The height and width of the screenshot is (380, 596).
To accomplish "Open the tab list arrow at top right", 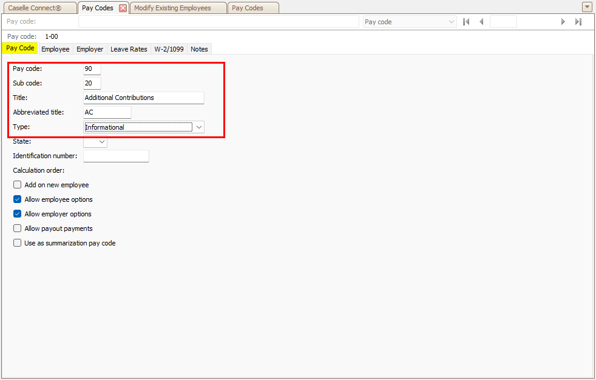I will [586, 7].
